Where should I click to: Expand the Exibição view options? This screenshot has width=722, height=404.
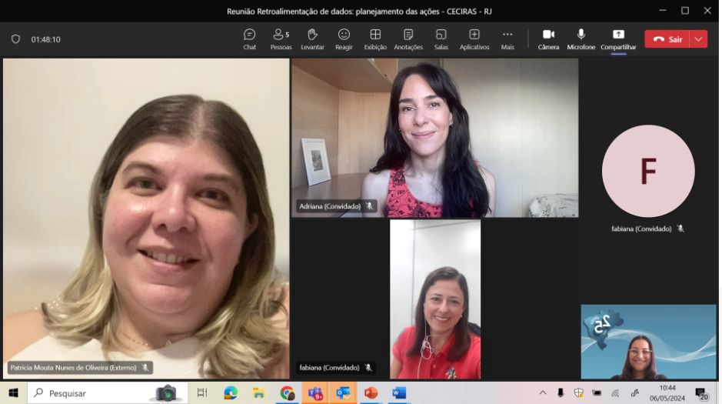point(375,38)
